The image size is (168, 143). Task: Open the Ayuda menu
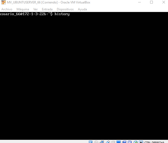click(x=82, y=9)
